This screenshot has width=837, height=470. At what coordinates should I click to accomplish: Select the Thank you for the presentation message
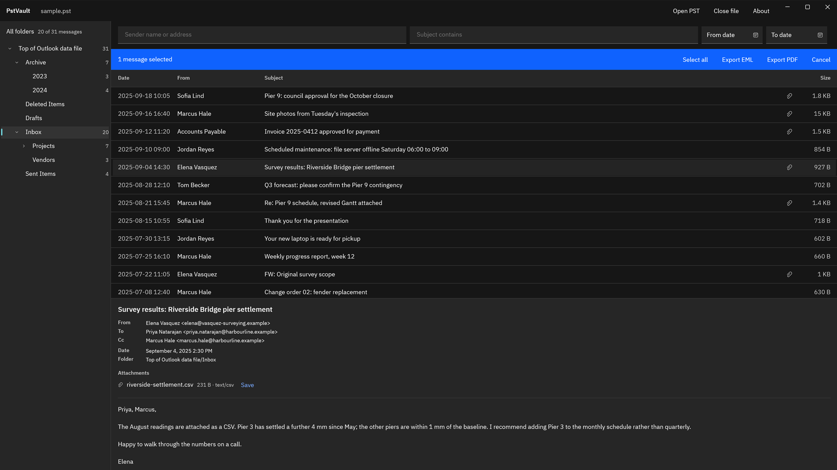point(474,221)
